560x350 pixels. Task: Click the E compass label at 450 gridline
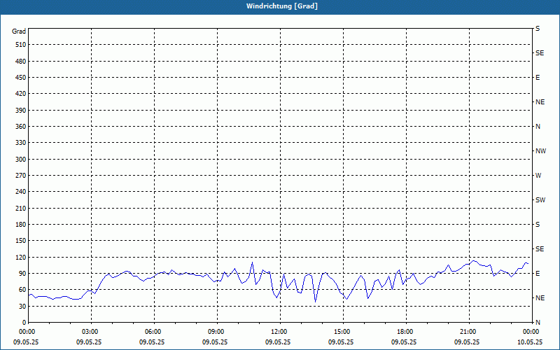point(538,78)
